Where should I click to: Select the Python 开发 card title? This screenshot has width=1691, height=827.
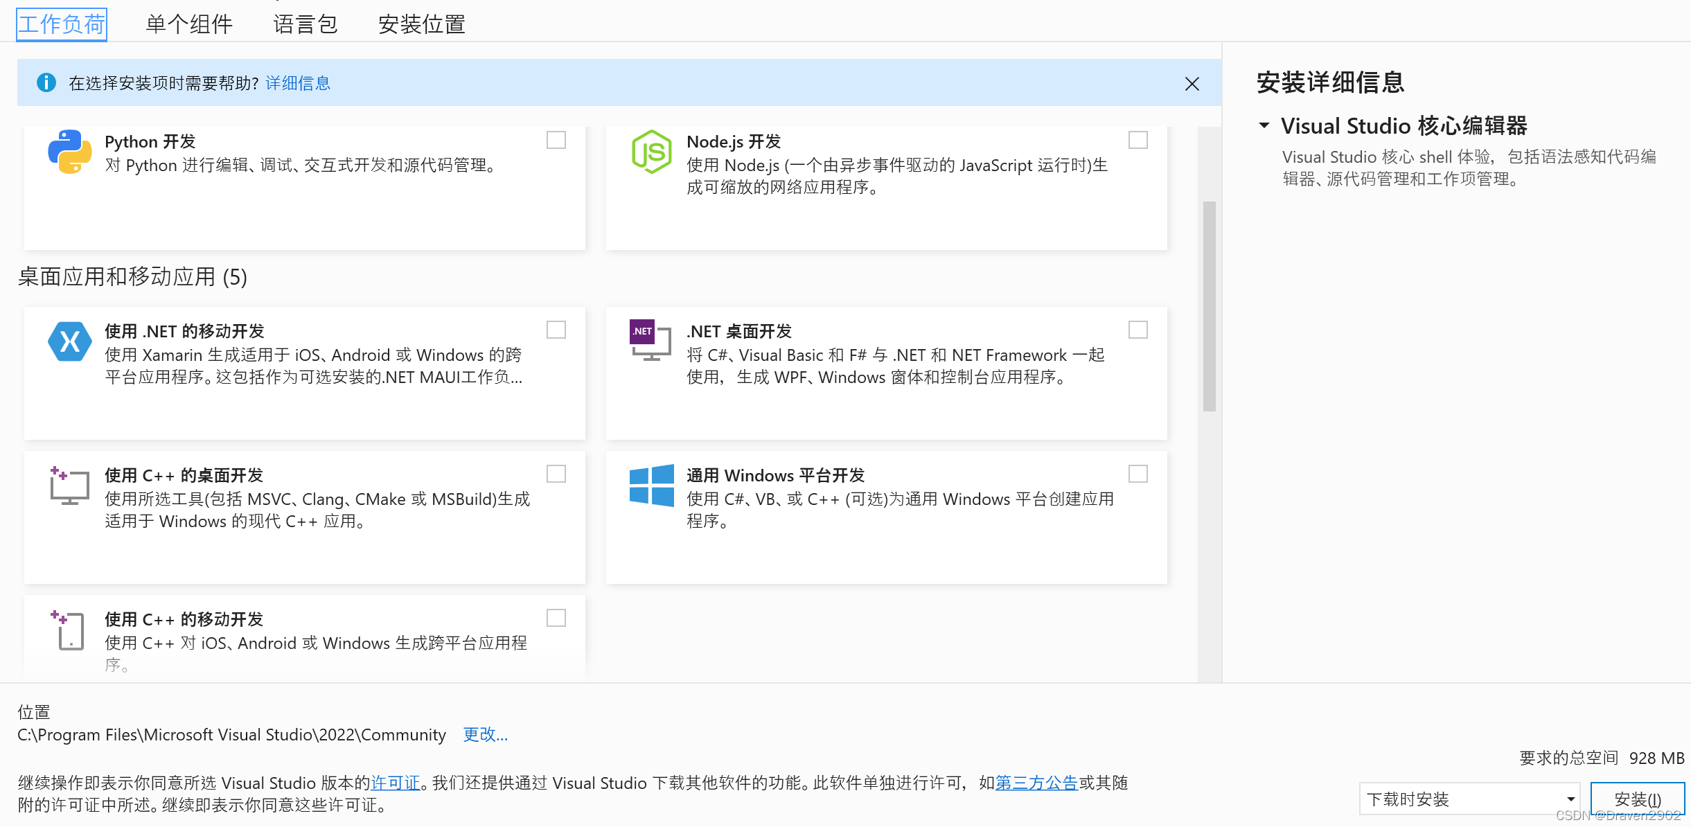coord(150,141)
